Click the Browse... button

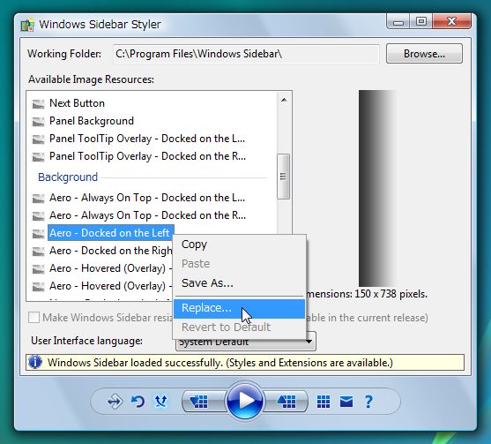pyautogui.click(x=424, y=54)
